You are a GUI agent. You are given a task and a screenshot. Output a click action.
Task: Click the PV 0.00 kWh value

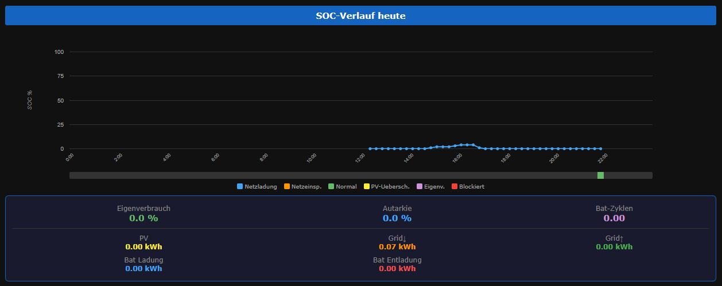click(x=143, y=247)
